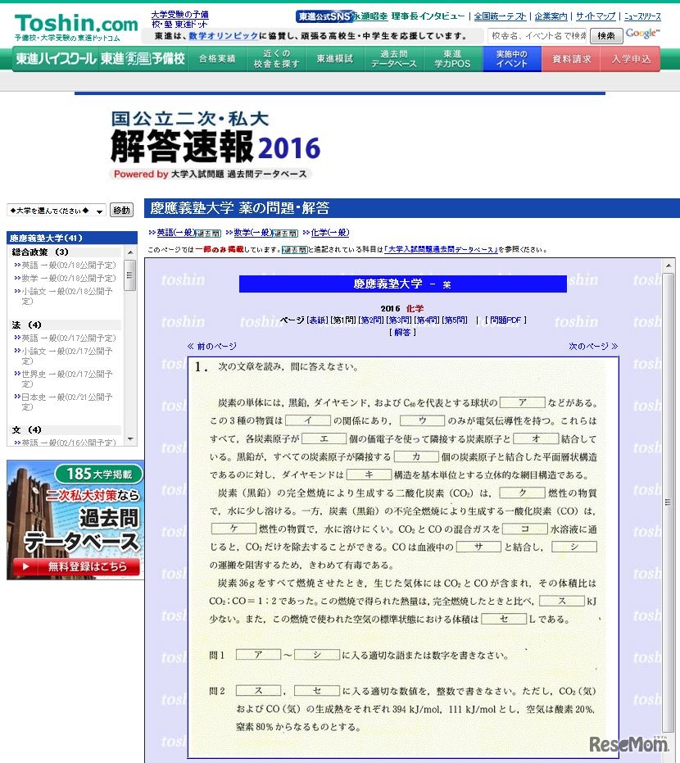Select the 実施中のイベント highlighted nav item
Image resolution: width=680 pixels, height=763 pixels.
(x=511, y=58)
